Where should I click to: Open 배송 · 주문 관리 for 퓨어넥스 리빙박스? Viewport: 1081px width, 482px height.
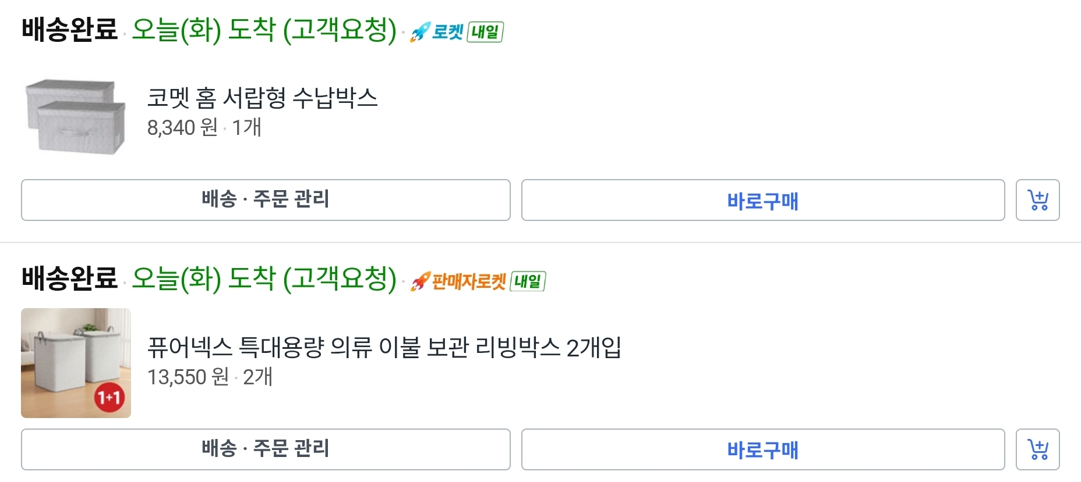tap(266, 449)
